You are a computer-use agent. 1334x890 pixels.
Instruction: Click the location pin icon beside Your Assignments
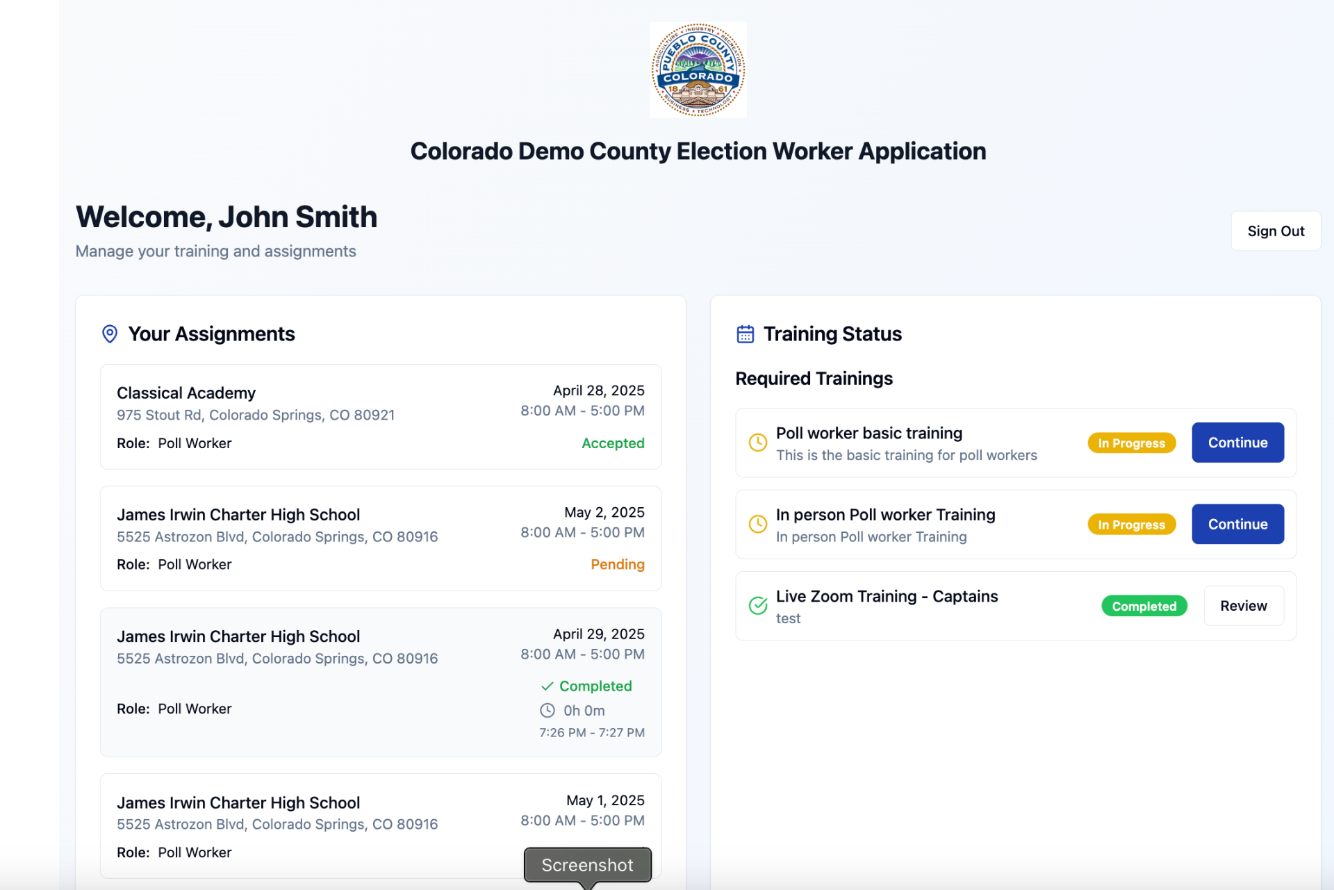(110, 334)
